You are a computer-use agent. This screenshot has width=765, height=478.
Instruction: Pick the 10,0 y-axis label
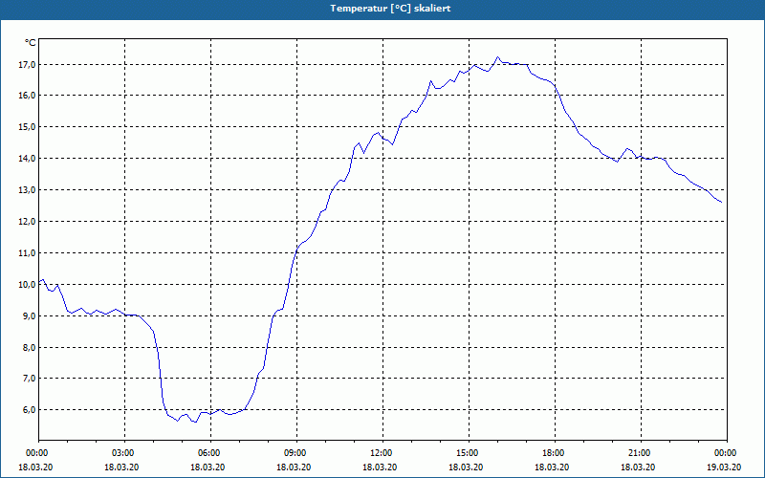tap(28, 285)
